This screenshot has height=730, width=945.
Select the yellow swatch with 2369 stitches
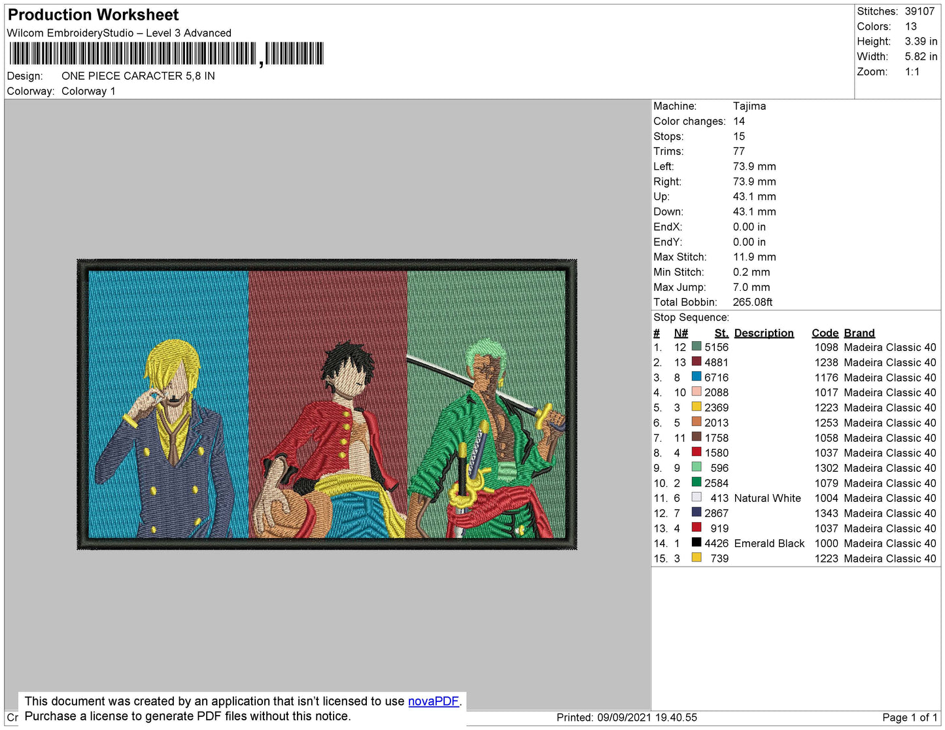pyautogui.click(x=696, y=406)
